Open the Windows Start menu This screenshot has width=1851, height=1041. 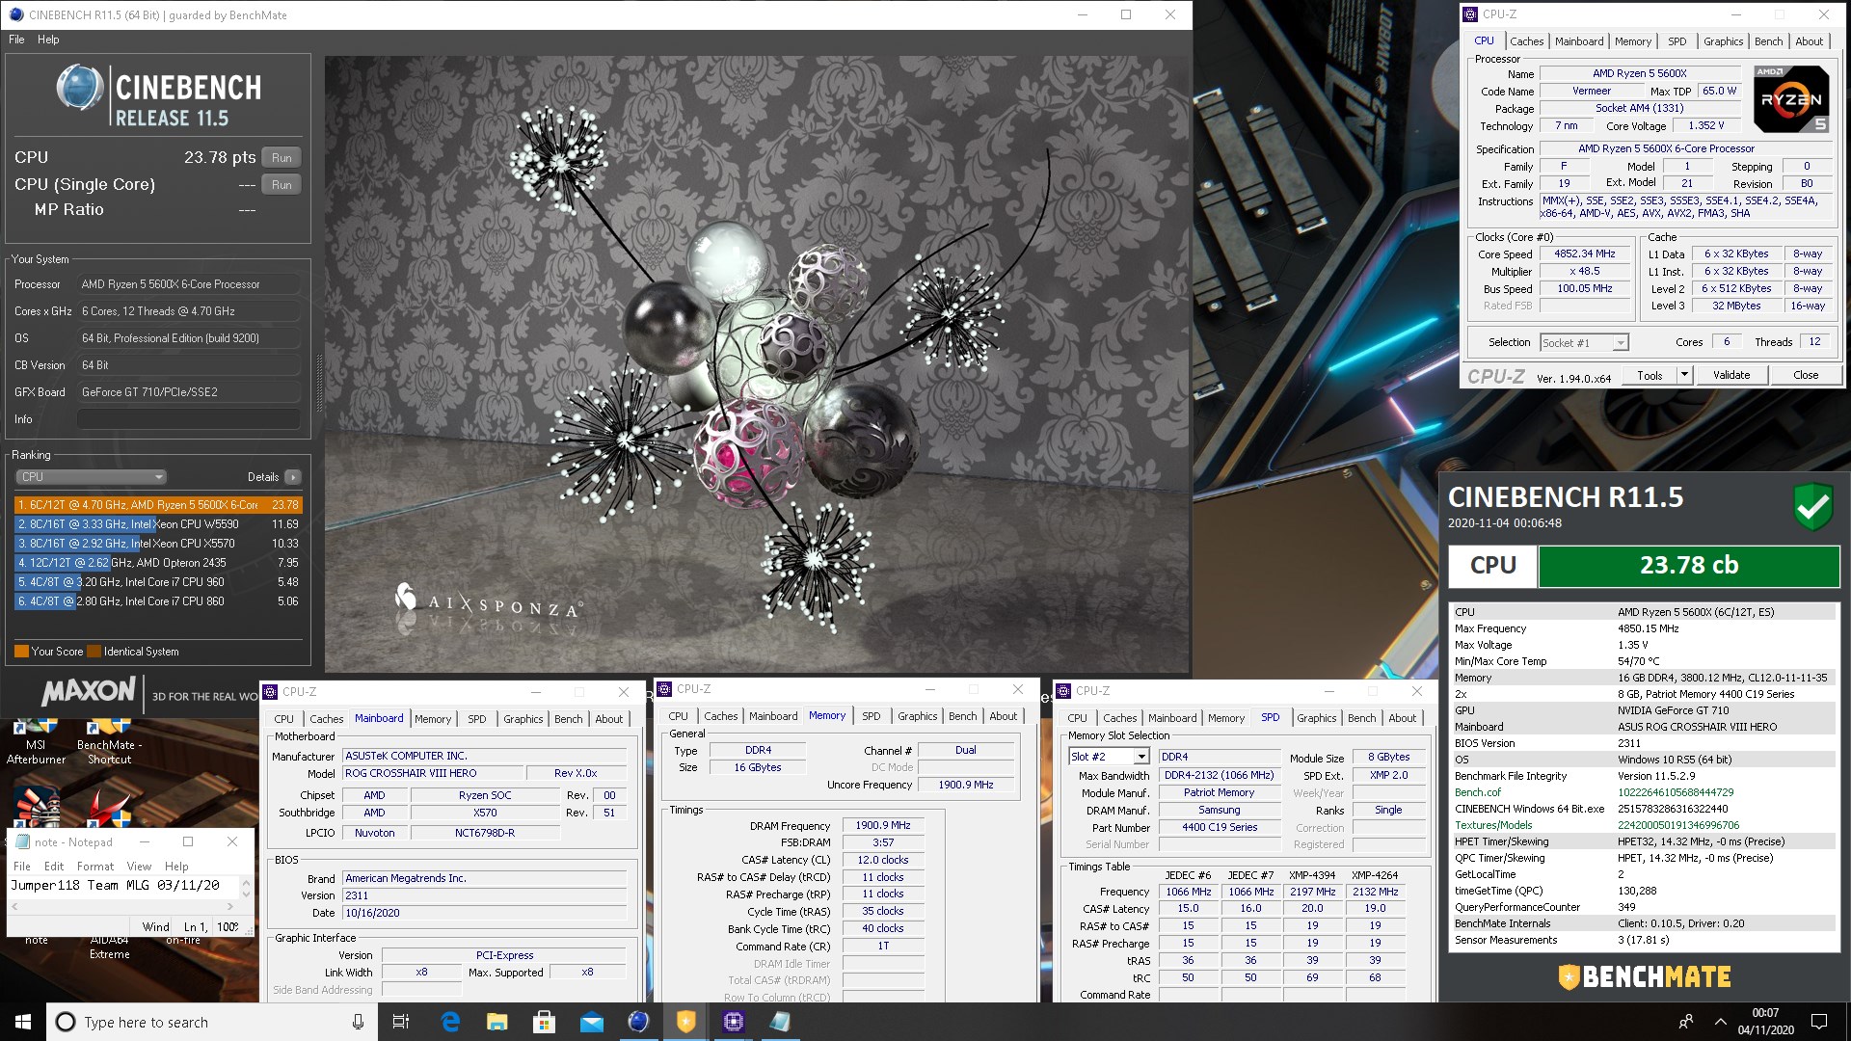click(23, 1022)
